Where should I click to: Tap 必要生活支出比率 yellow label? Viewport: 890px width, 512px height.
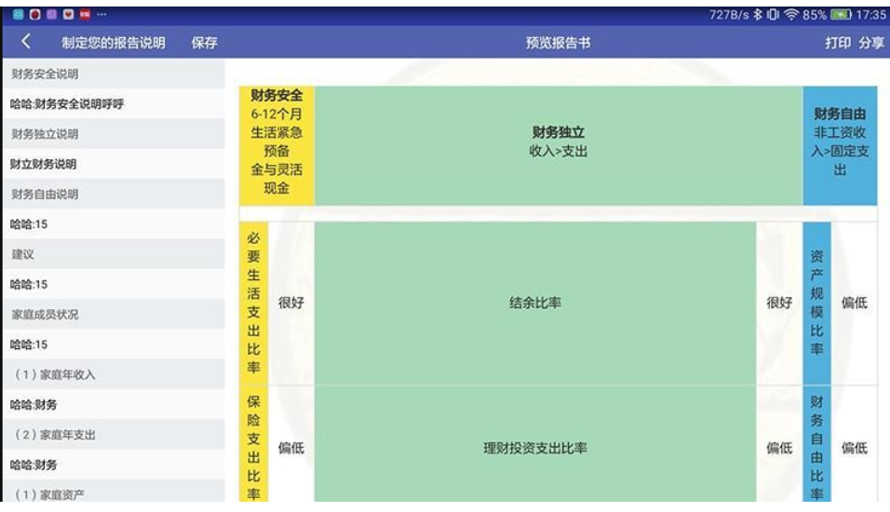(x=253, y=303)
